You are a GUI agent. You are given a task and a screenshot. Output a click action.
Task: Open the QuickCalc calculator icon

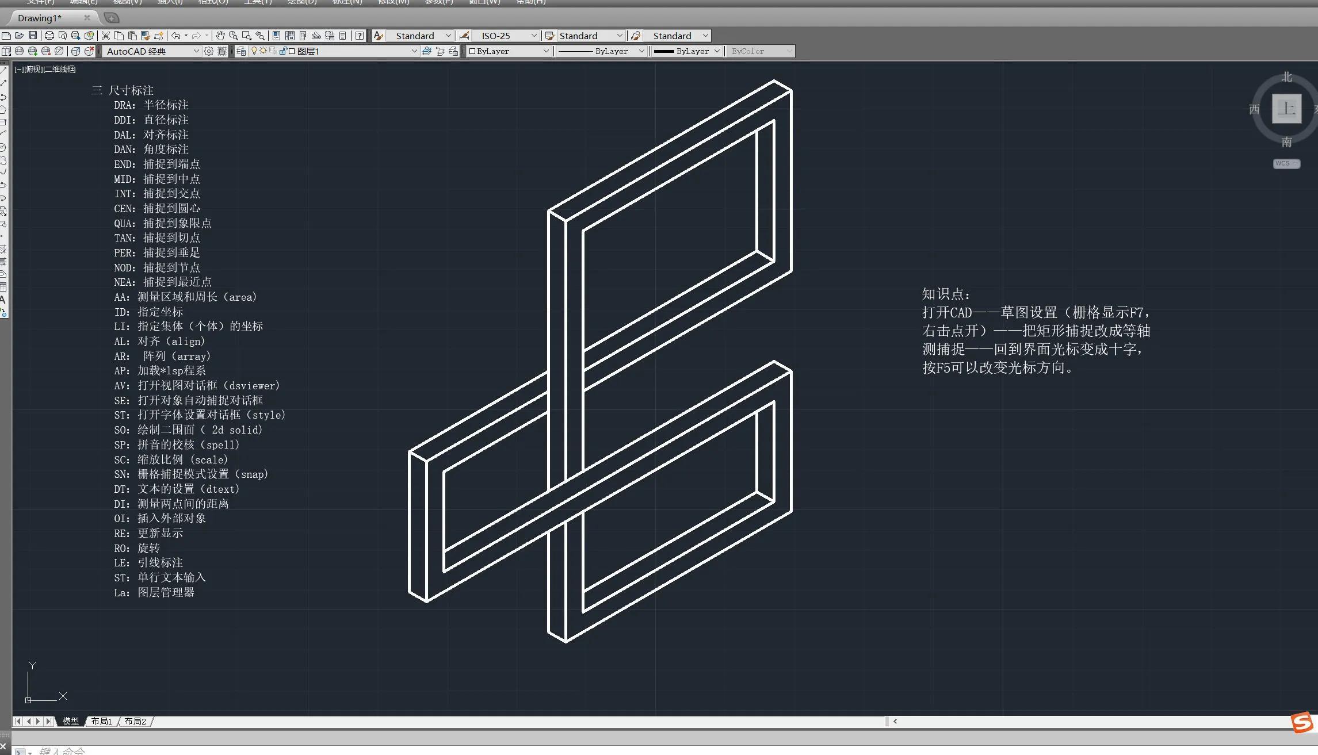coord(343,36)
